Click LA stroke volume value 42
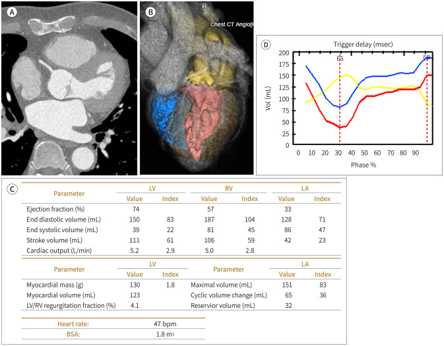Image resolution: width=444 pixels, height=346 pixels. coord(288,240)
